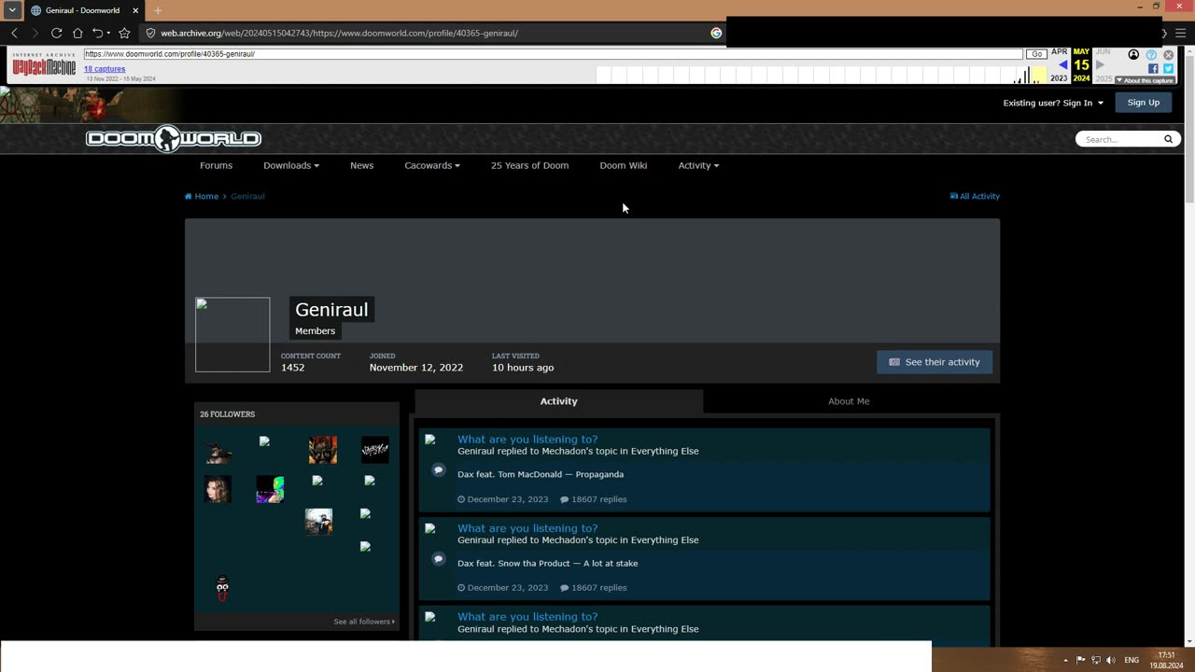Click the shield site-info icon
The image size is (1195, 672).
click(150, 33)
